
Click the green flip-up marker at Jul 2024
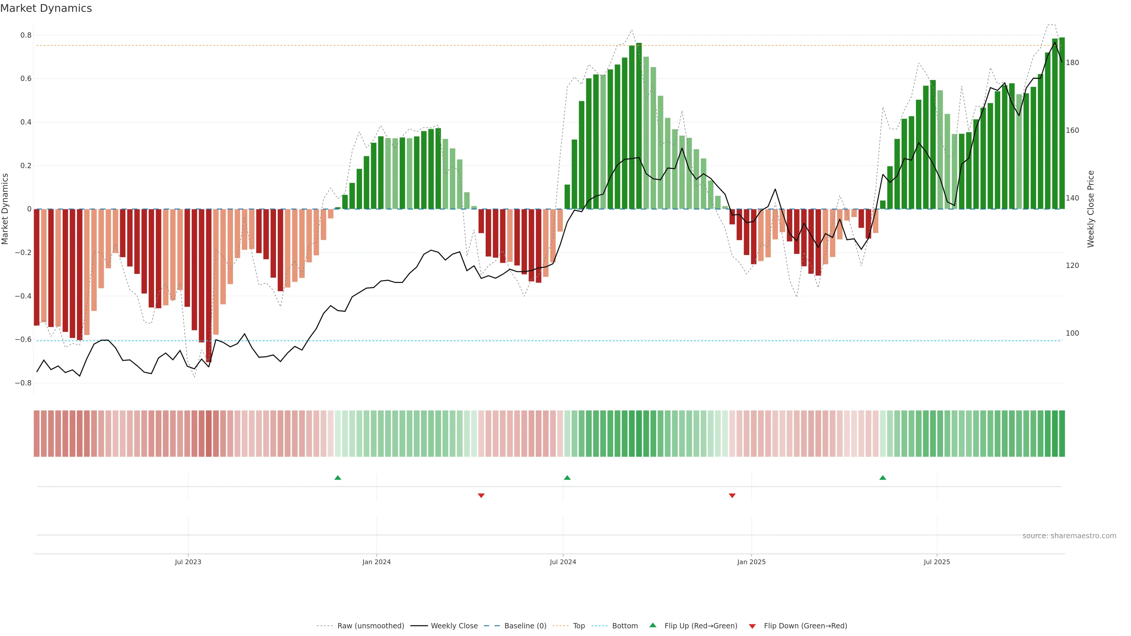pos(567,478)
